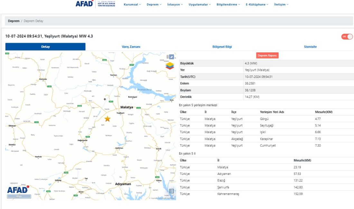Open the E-Kütüphane menu
This screenshot has width=354, height=209.
click(x=257, y=5)
